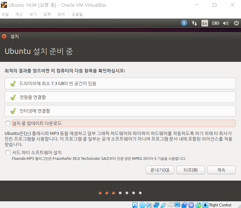Screen dimensions: 241x208
Task: Open the 도움말 menu
Action: click(77, 14)
